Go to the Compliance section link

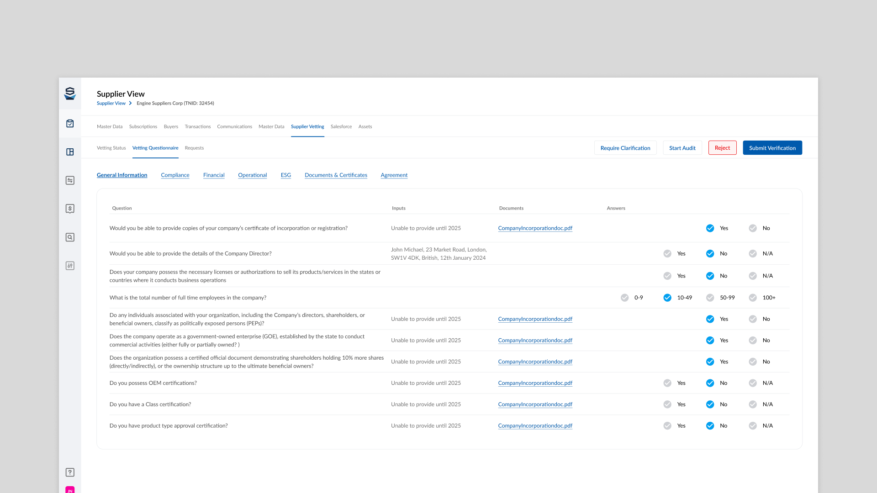coord(175,175)
